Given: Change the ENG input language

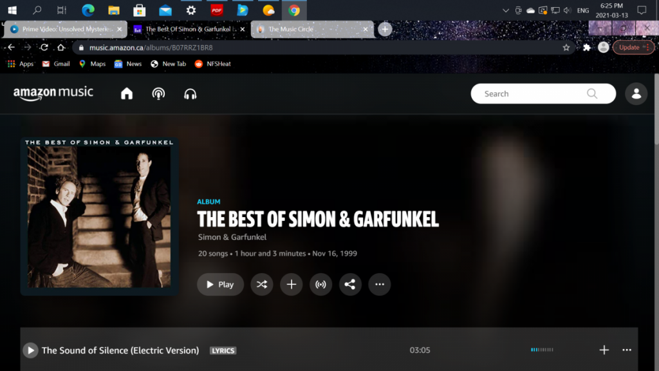Looking at the screenshot, I should (x=583, y=10).
